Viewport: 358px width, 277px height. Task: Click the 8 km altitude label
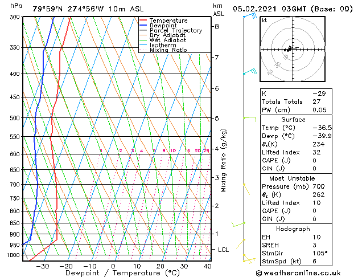click(x=217, y=27)
